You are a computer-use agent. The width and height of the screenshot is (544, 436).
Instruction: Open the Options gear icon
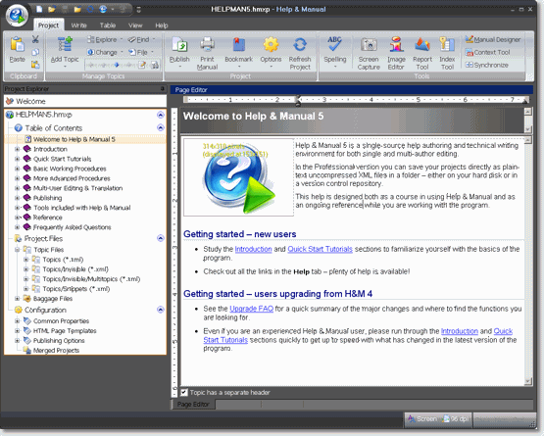point(271,45)
